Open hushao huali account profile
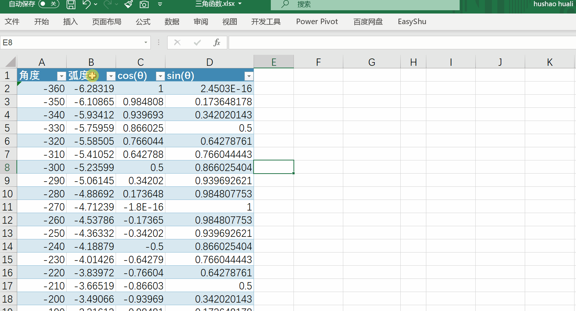The height and width of the screenshot is (311, 576). point(553,4)
